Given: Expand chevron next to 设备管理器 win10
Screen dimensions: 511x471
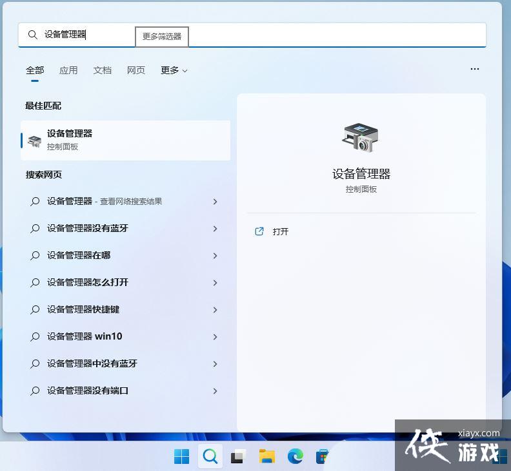Looking at the screenshot, I should [x=215, y=336].
